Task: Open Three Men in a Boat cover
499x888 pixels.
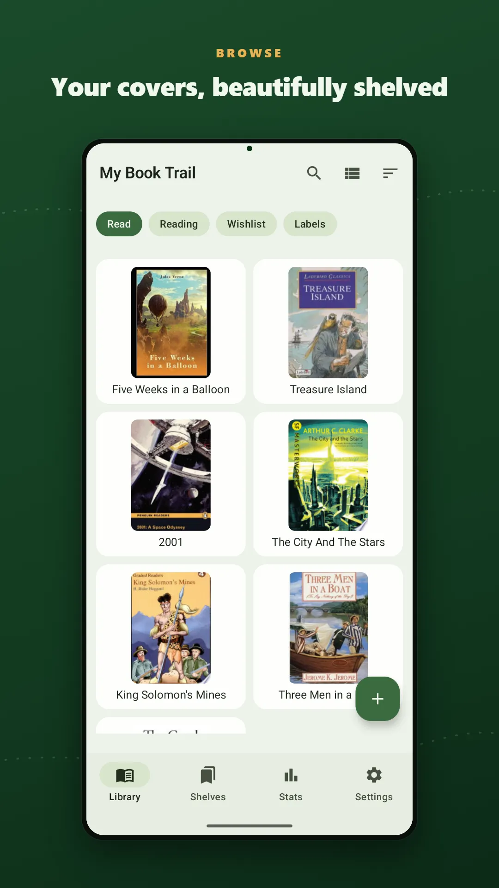Action: click(x=328, y=628)
